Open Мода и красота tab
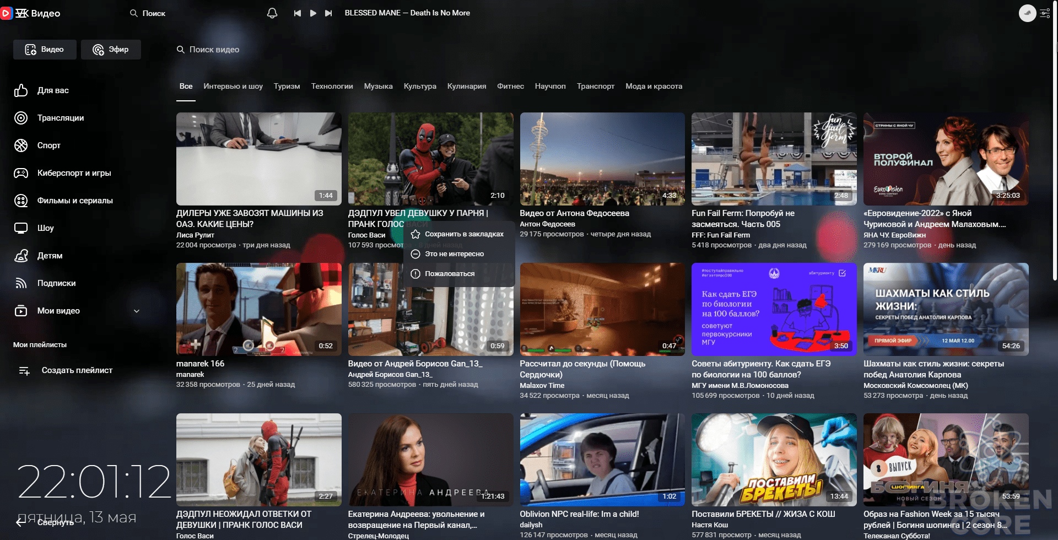This screenshot has width=1058, height=540. pyautogui.click(x=654, y=86)
